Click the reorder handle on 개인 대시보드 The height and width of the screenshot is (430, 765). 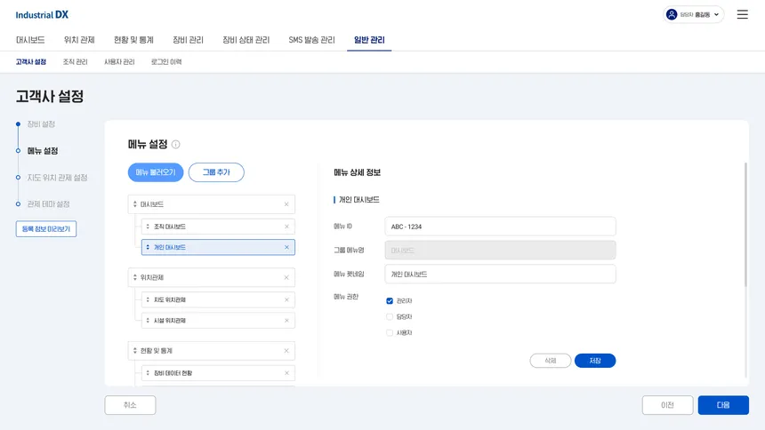[148, 247]
